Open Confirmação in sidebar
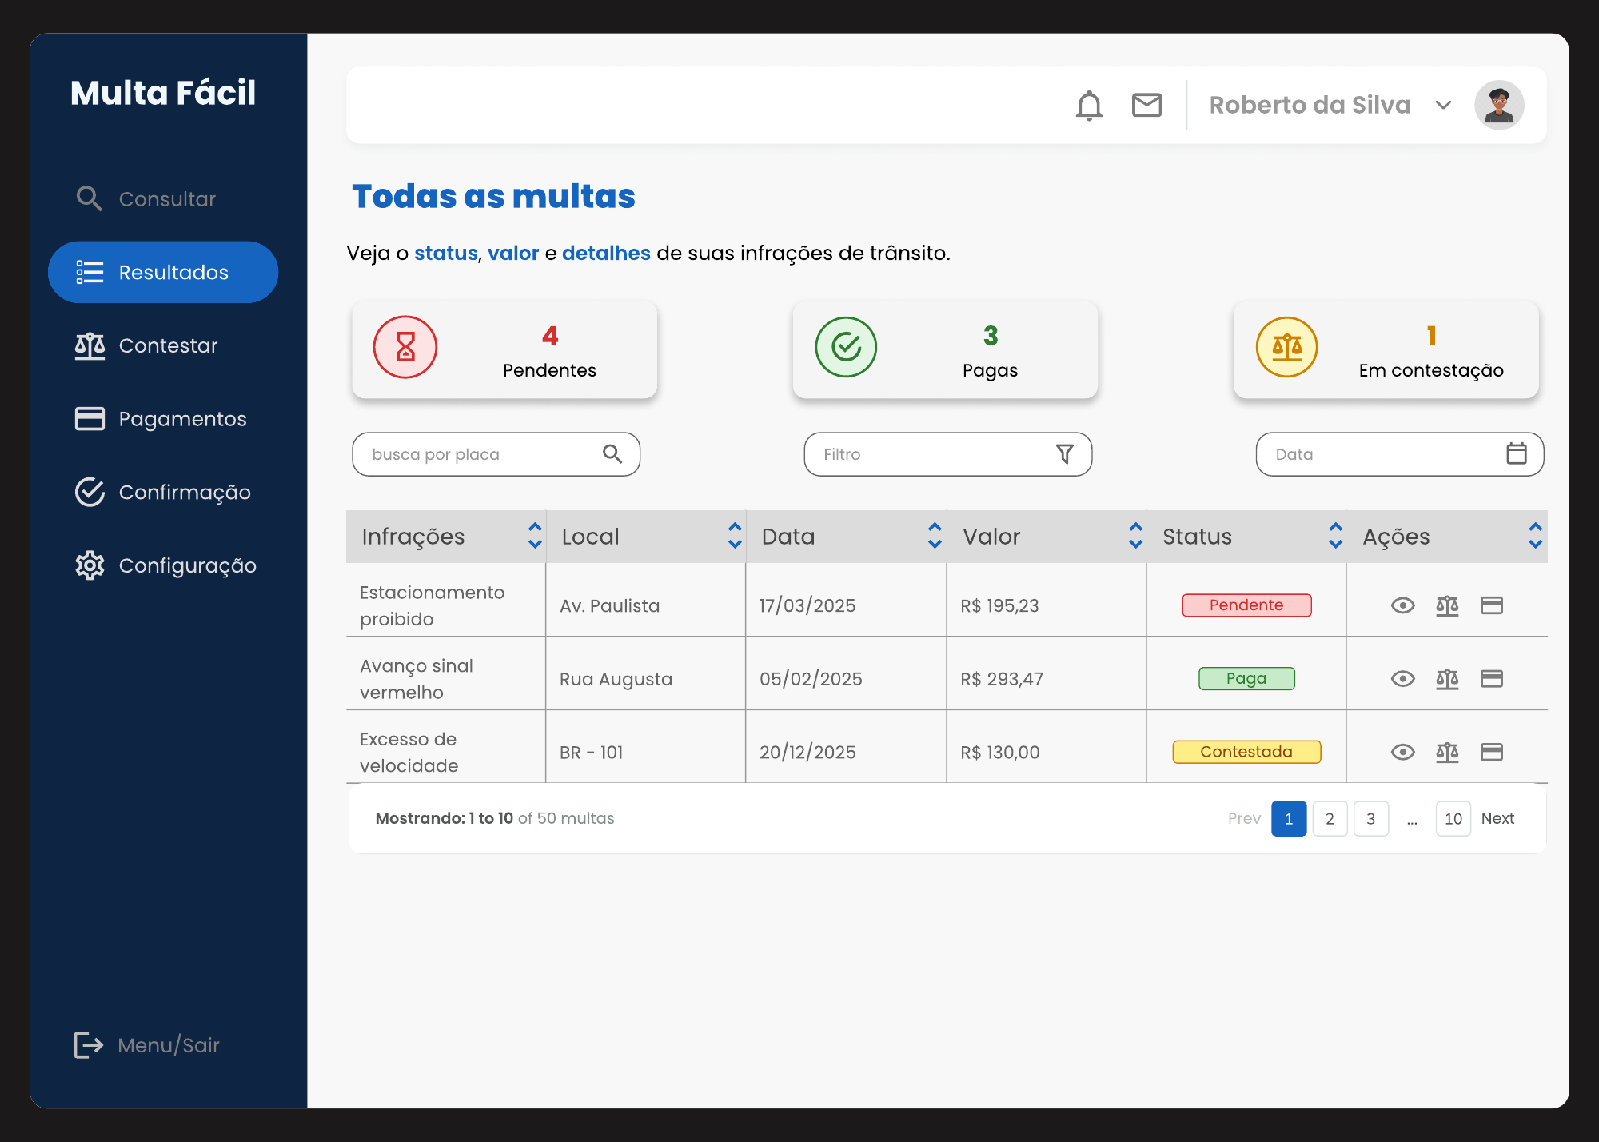1599x1142 pixels. [x=163, y=492]
